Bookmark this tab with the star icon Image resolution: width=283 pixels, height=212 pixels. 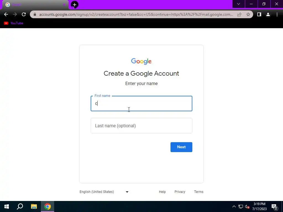[248, 14]
